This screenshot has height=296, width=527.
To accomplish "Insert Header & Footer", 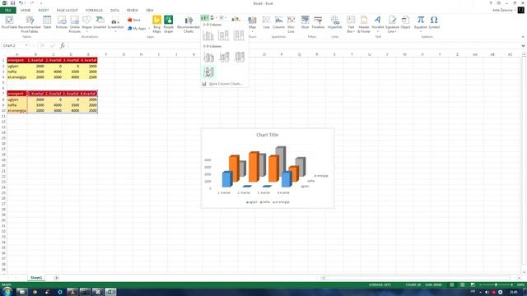I will [364, 24].
